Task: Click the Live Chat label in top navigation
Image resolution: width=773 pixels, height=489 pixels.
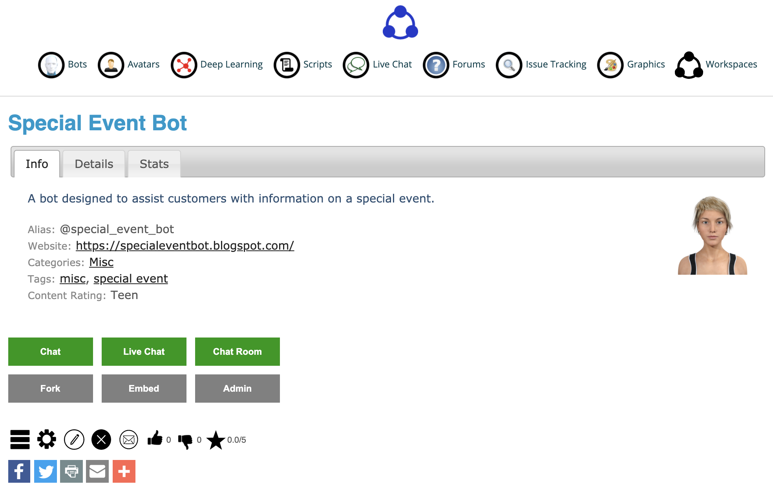Action: point(392,64)
